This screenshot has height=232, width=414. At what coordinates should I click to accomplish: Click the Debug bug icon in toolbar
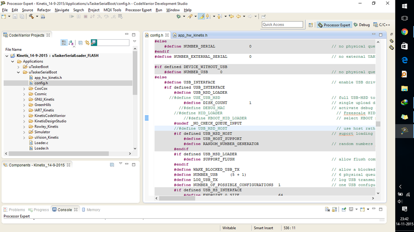(179, 17)
